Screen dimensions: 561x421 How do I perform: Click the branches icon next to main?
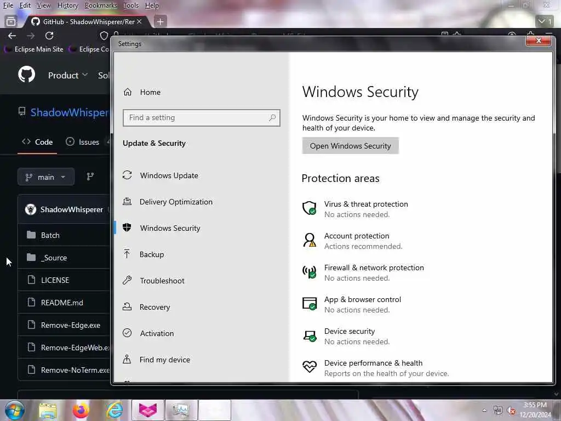click(x=90, y=177)
